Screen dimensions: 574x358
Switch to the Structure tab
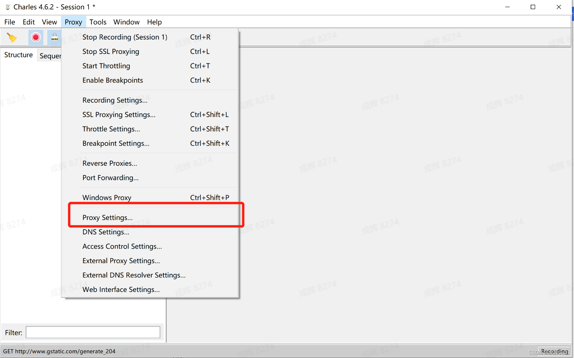point(18,55)
